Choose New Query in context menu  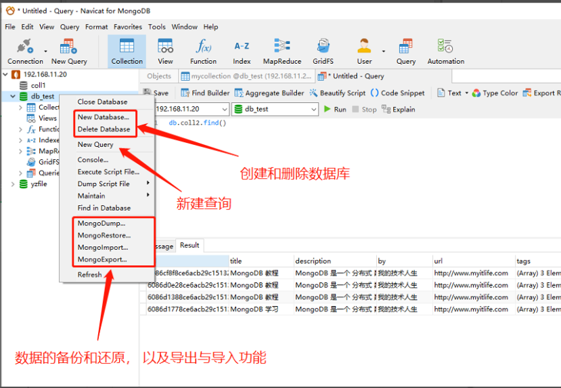click(95, 145)
